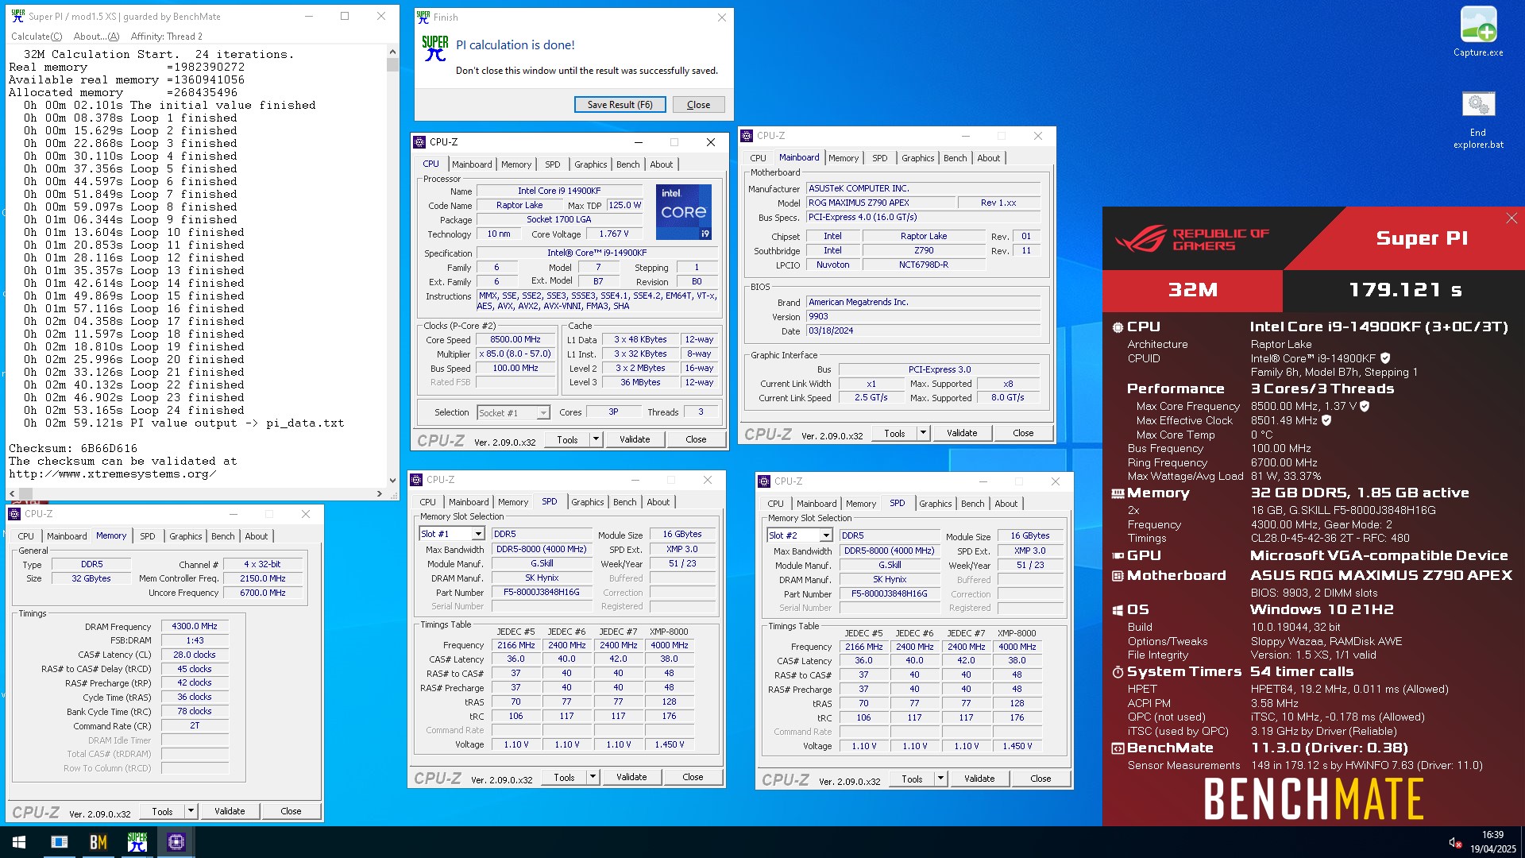The width and height of the screenshot is (1525, 858).
Task: Open the Capture.exe desktop icon
Action: [1478, 32]
